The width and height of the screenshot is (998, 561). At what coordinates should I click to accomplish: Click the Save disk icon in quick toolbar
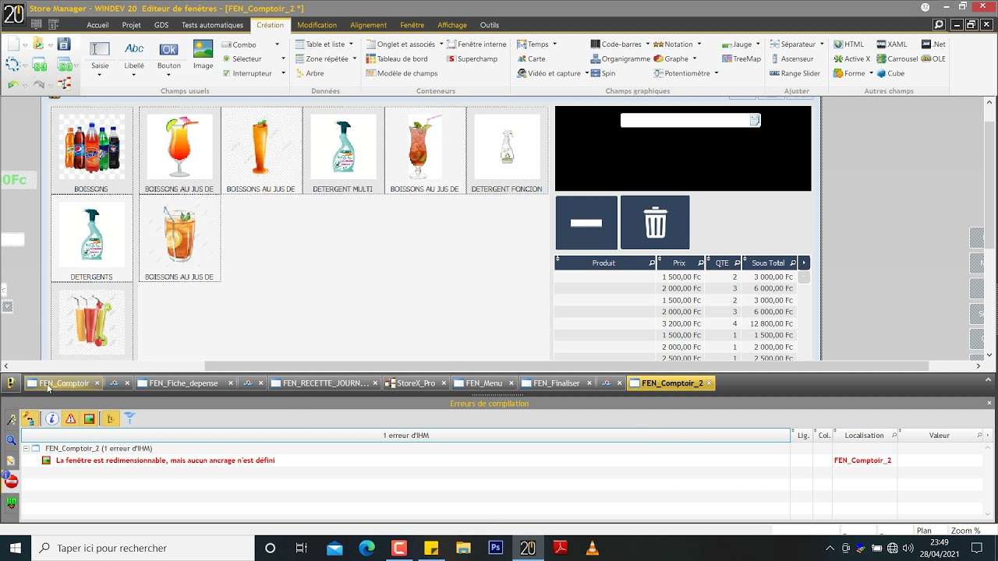click(x=64, y=44)
